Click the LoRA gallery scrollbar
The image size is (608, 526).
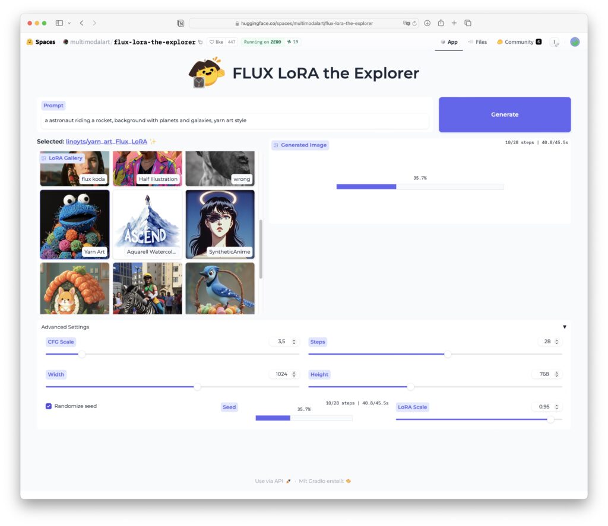pos(261,248)
